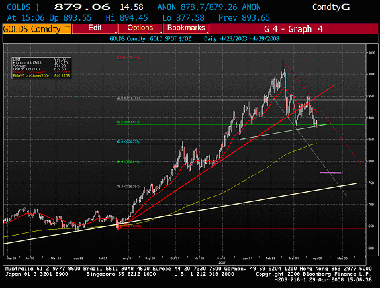This screenshot has height=288, width=380.
Task: Click the 76.4% Fibonacci level label
Action: (x=128, y=187)
